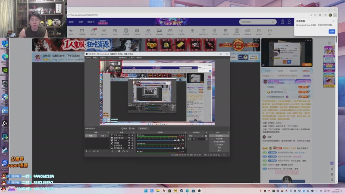The width and height of the screenshot is (345, 194).
Task: Remove the selected source with the minus icon
Action: coord(116,151)
